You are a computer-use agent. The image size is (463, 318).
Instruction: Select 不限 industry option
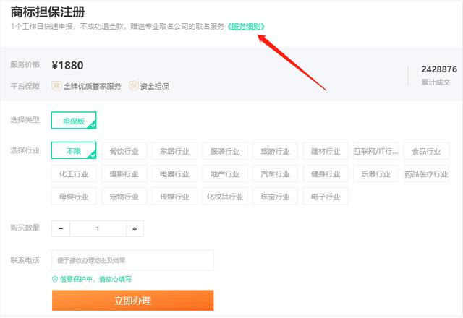click(x=74, y=150)
